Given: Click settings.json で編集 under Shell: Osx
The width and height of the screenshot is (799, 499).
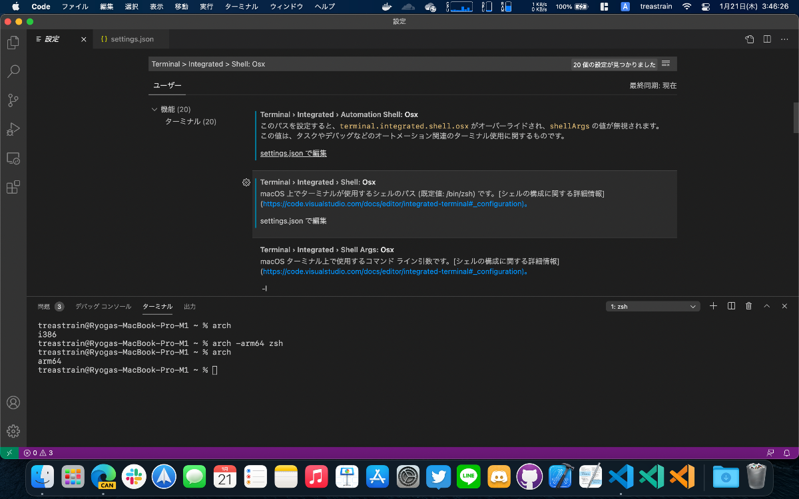Looking at the screenshot, I should [x=294, y=221].
